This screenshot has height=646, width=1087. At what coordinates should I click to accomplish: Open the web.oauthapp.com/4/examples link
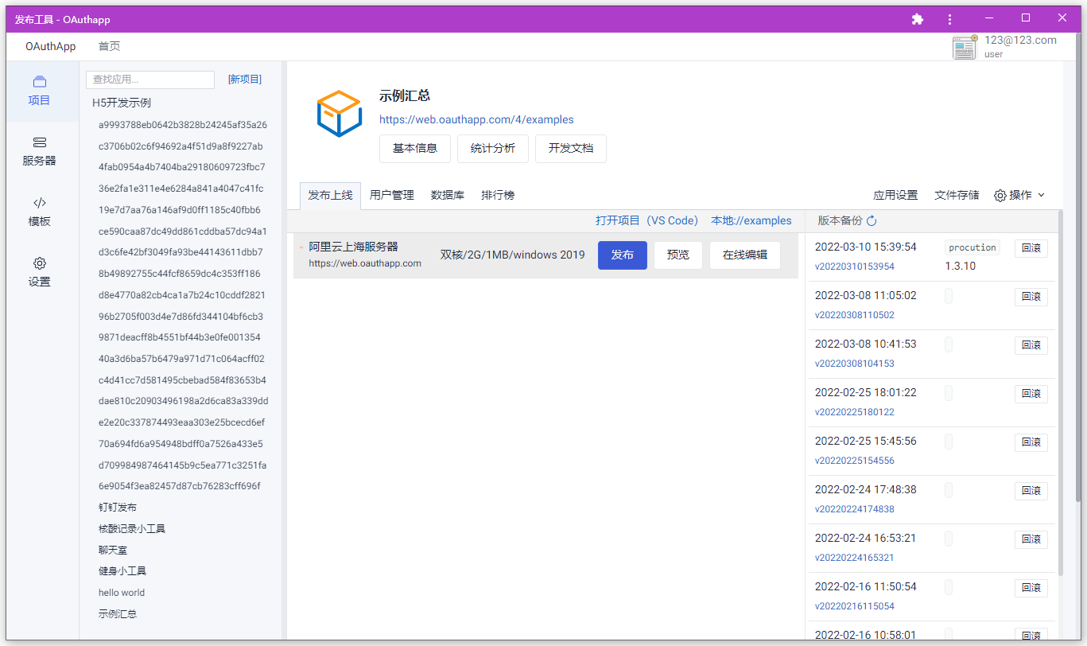[x=476, y=120]
